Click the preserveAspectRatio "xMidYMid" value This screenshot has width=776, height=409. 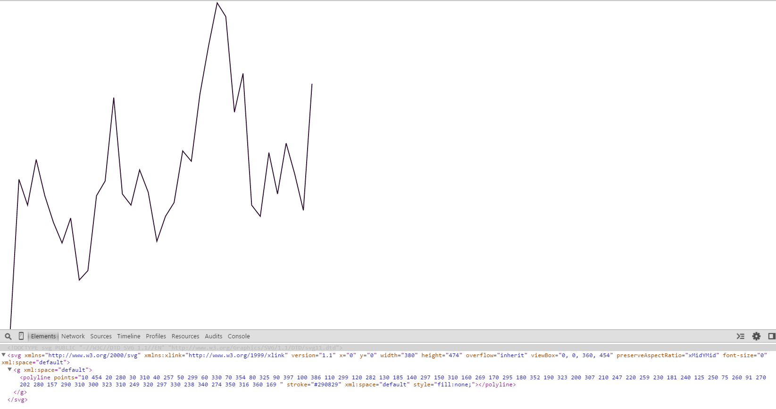(703, 355)
